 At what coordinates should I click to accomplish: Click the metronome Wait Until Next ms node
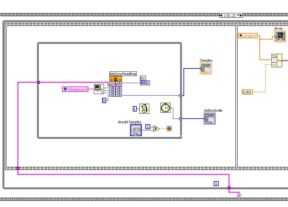tap(144, 109)
